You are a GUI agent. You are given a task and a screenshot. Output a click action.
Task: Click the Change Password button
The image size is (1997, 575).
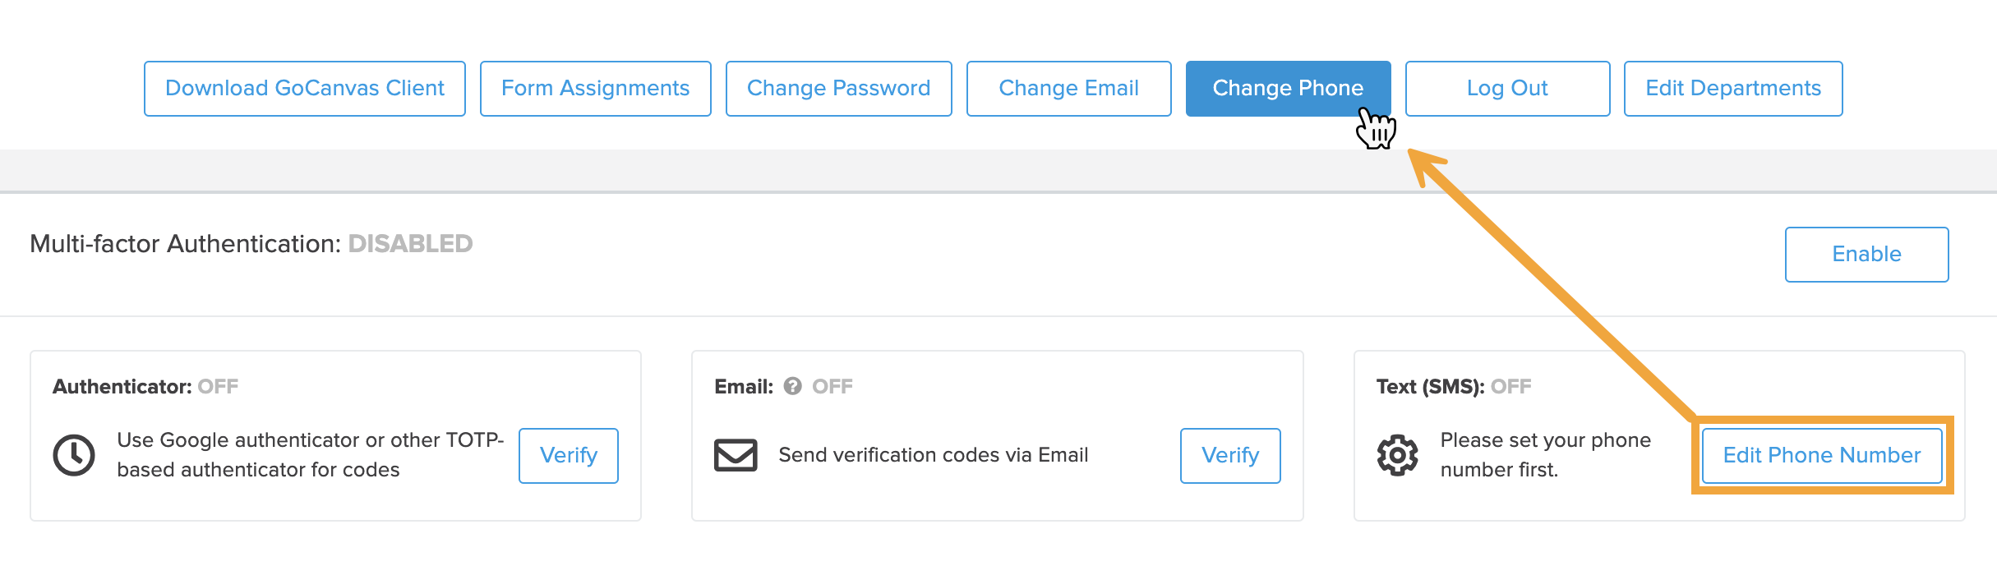click(x=838, y=89)
